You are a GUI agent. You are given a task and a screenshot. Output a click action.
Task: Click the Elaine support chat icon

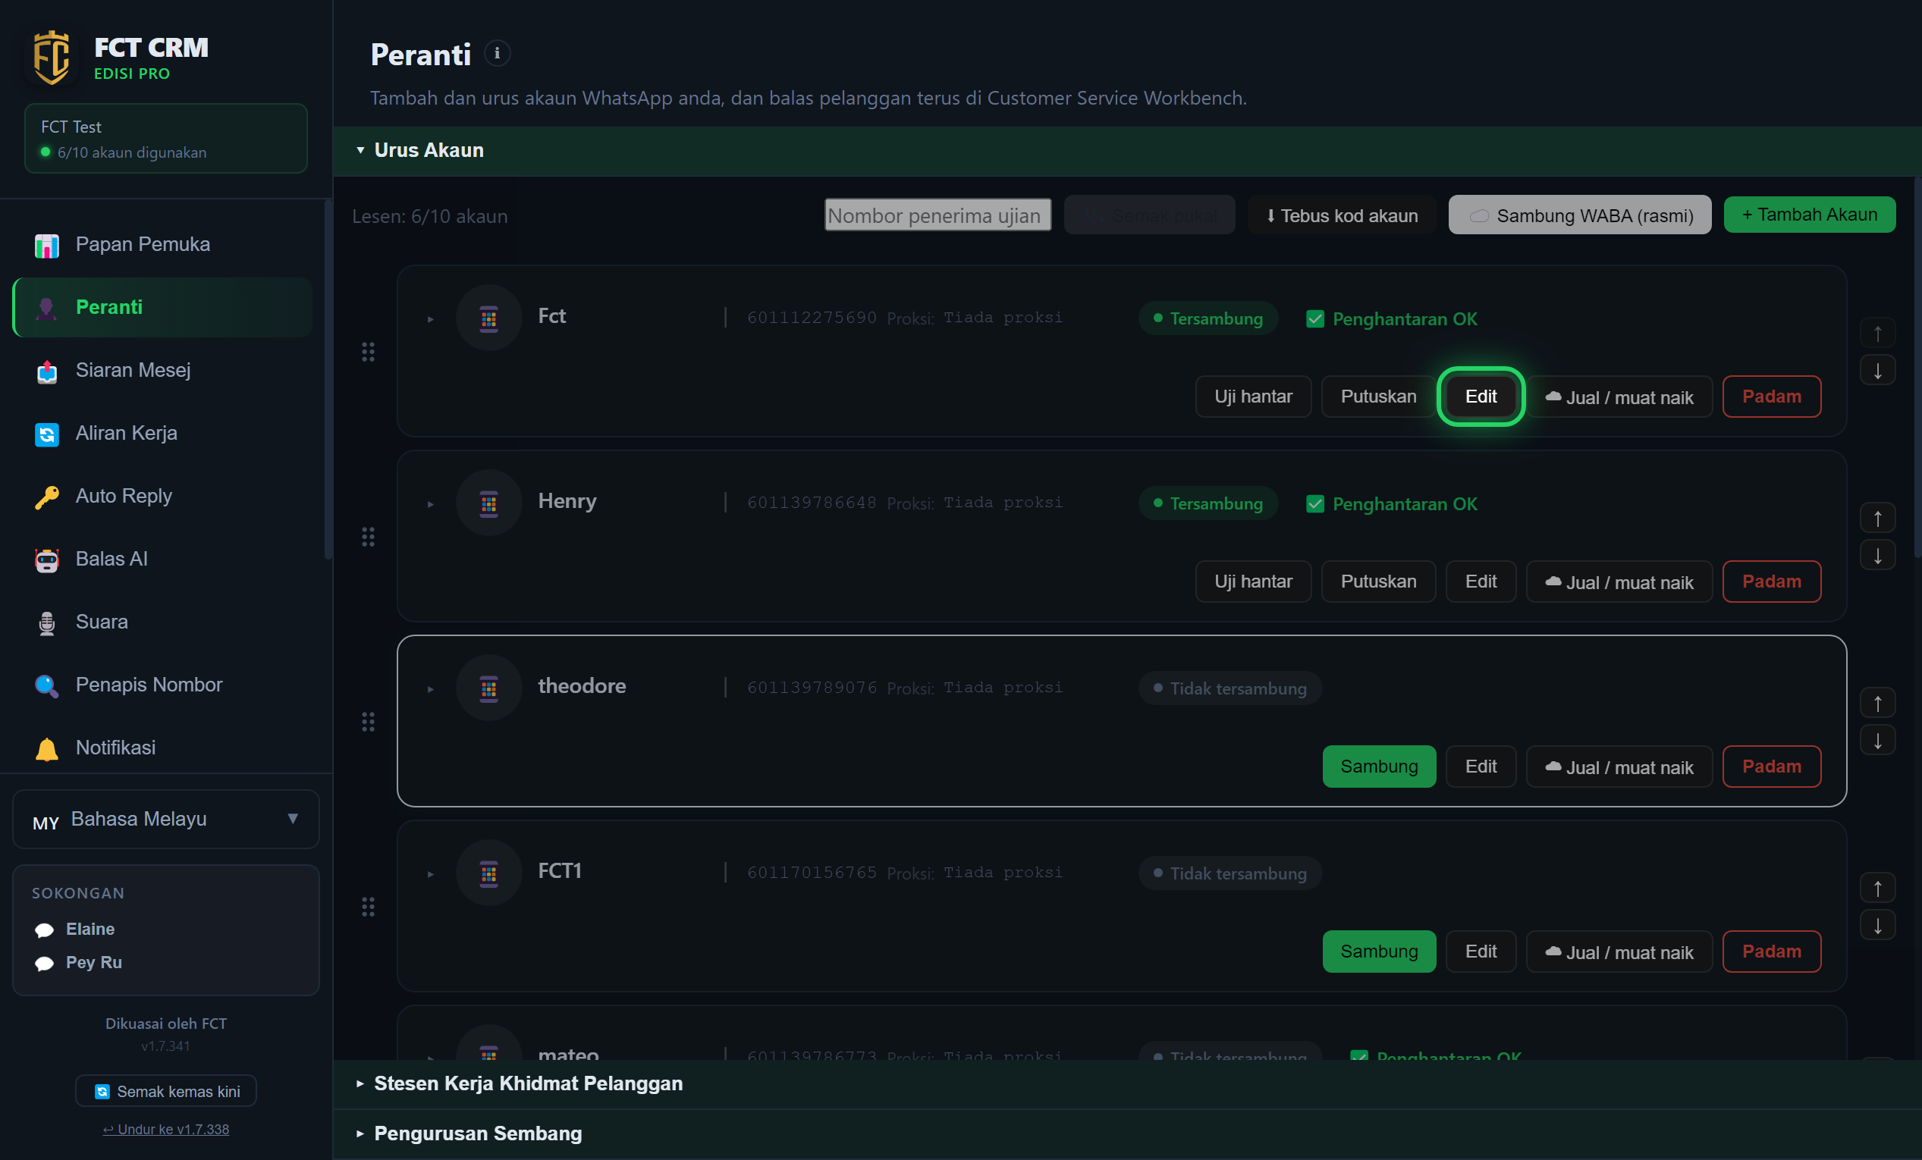(45, 930)
